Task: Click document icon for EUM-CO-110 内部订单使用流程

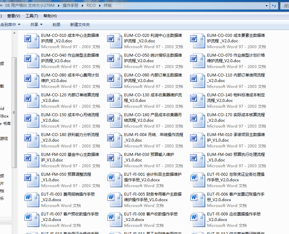Action: coord(197,80)
